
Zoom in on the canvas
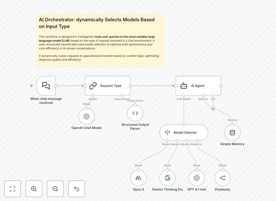34,189
